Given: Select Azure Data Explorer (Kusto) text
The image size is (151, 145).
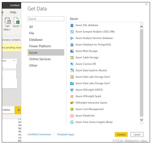Looking at the screenshot, I should tap(91, 70).
